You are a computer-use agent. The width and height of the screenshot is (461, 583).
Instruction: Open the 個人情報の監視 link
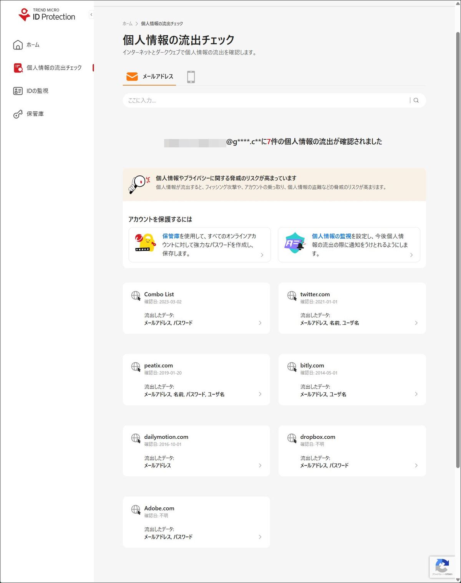point(331,236)
